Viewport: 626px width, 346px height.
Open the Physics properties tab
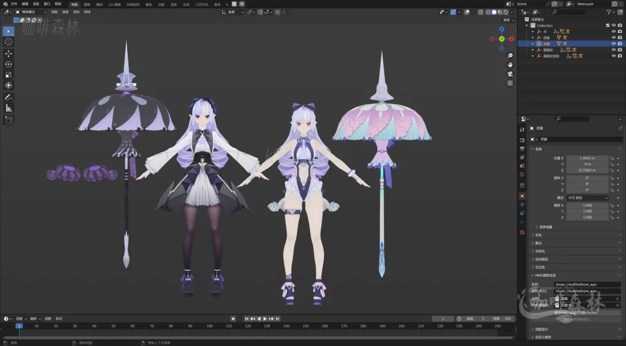(x=522, y=204)
